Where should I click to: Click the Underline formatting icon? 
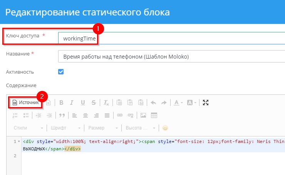tap(83, 103)
